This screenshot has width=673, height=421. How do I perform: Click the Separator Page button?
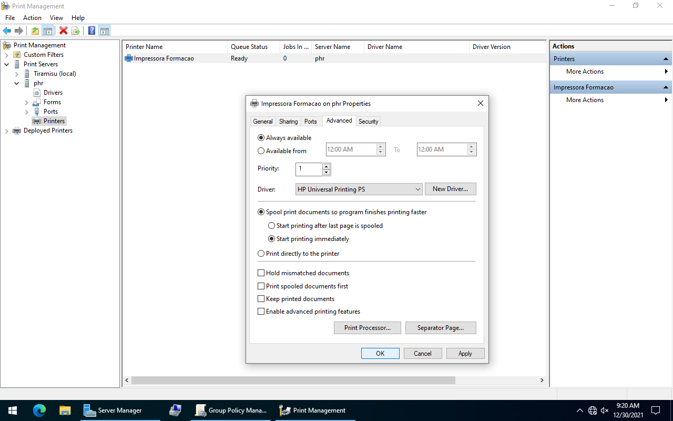[x=440, y=328]
